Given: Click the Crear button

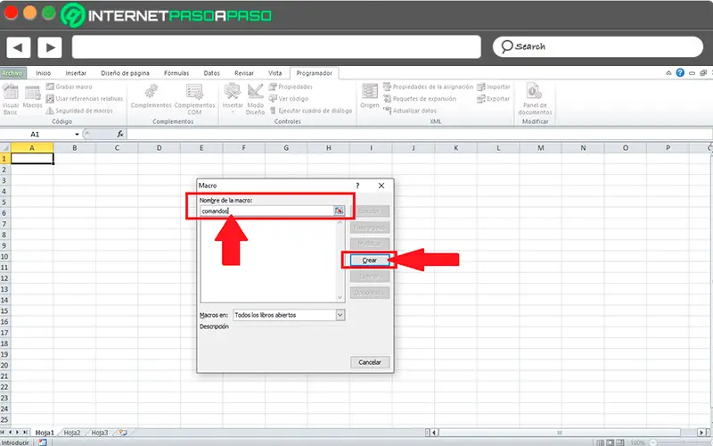Looking at the screenshot, I should click(x=370, y=260).
